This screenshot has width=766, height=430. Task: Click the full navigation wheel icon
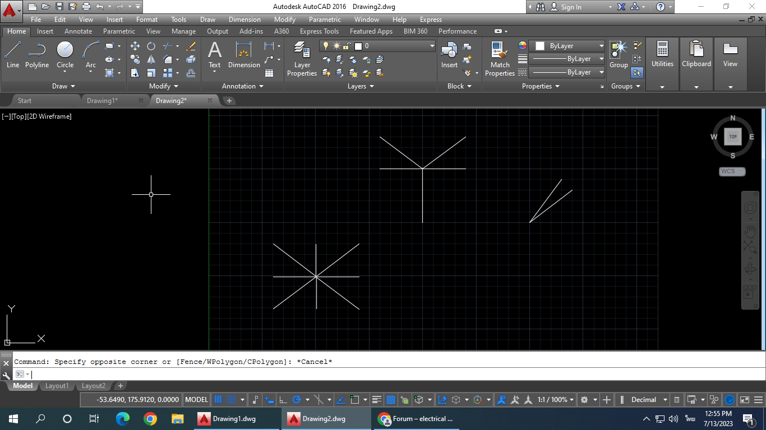tap(750, 208)
